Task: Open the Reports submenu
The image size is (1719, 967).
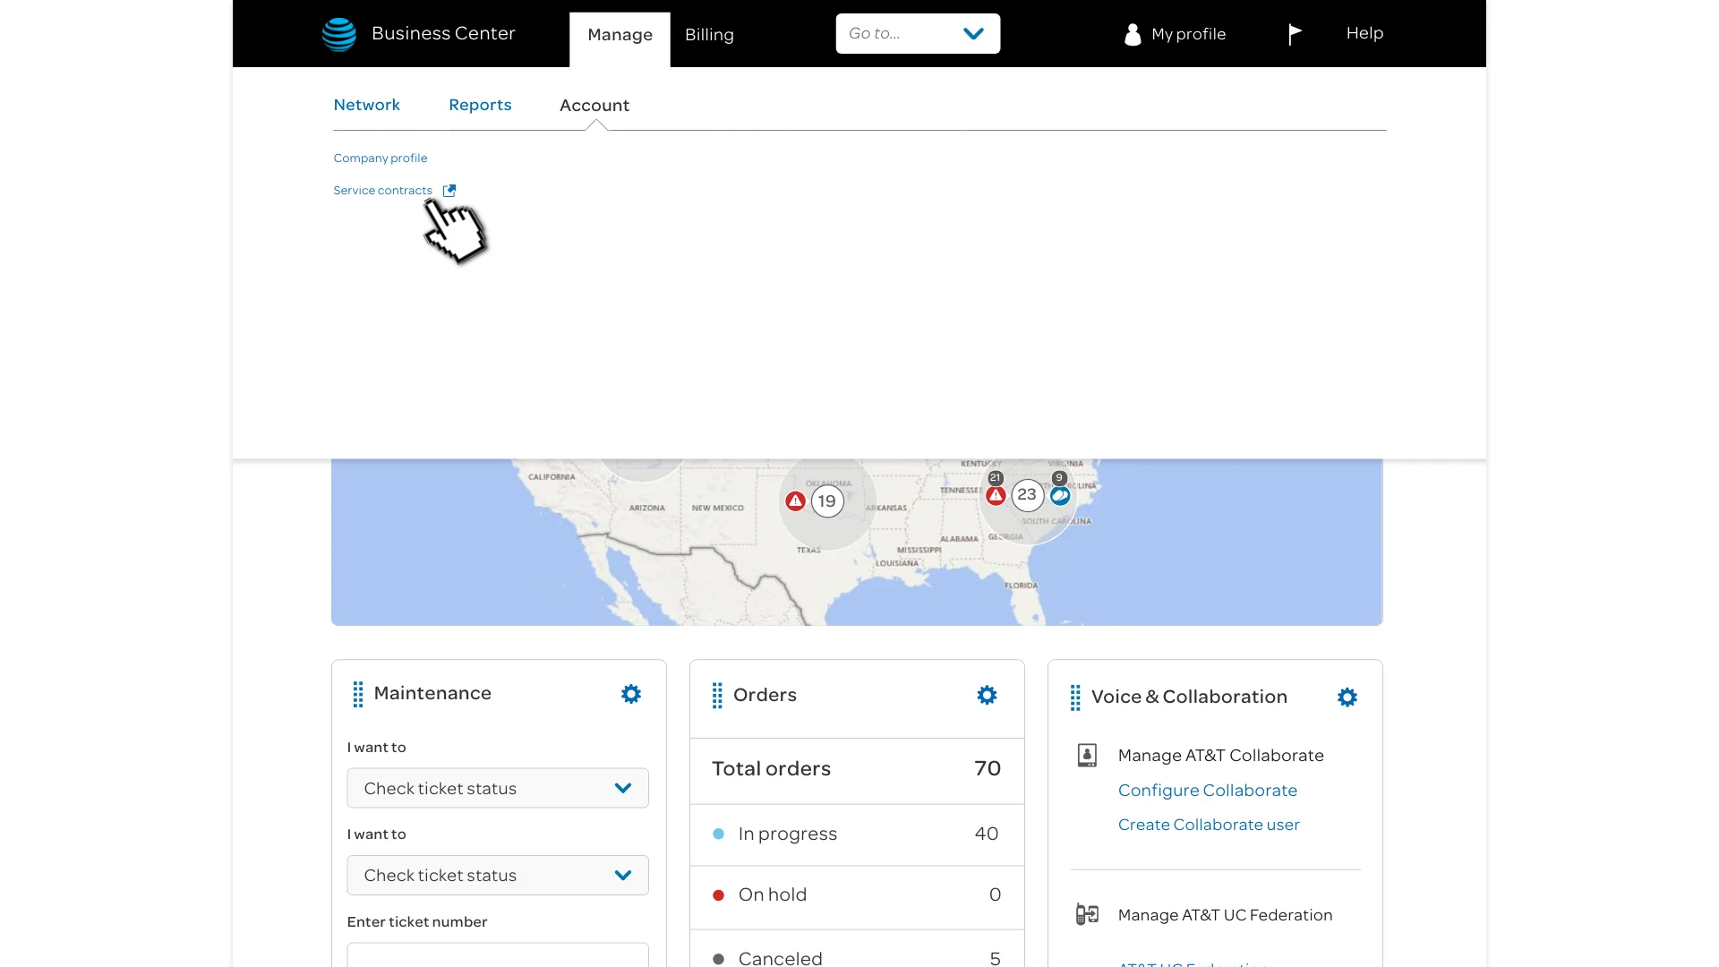Action: 480,105
